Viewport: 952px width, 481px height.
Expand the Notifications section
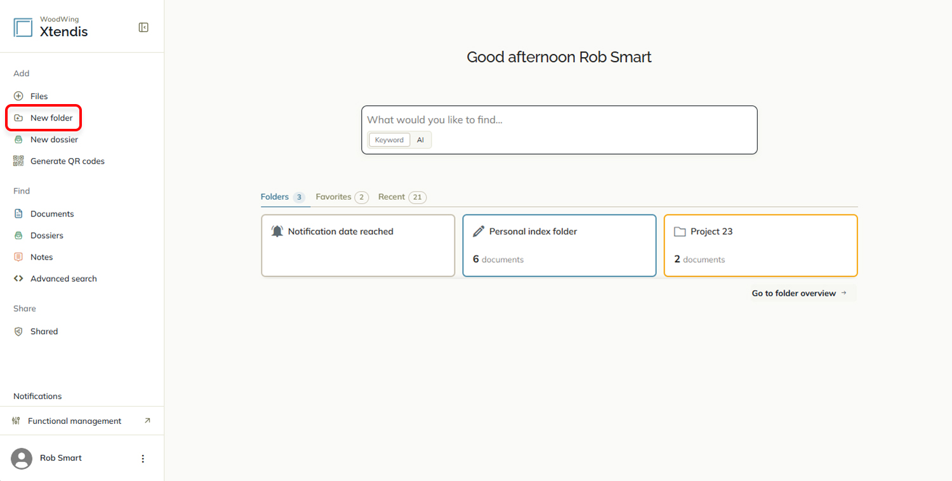[x=37, y=396]
